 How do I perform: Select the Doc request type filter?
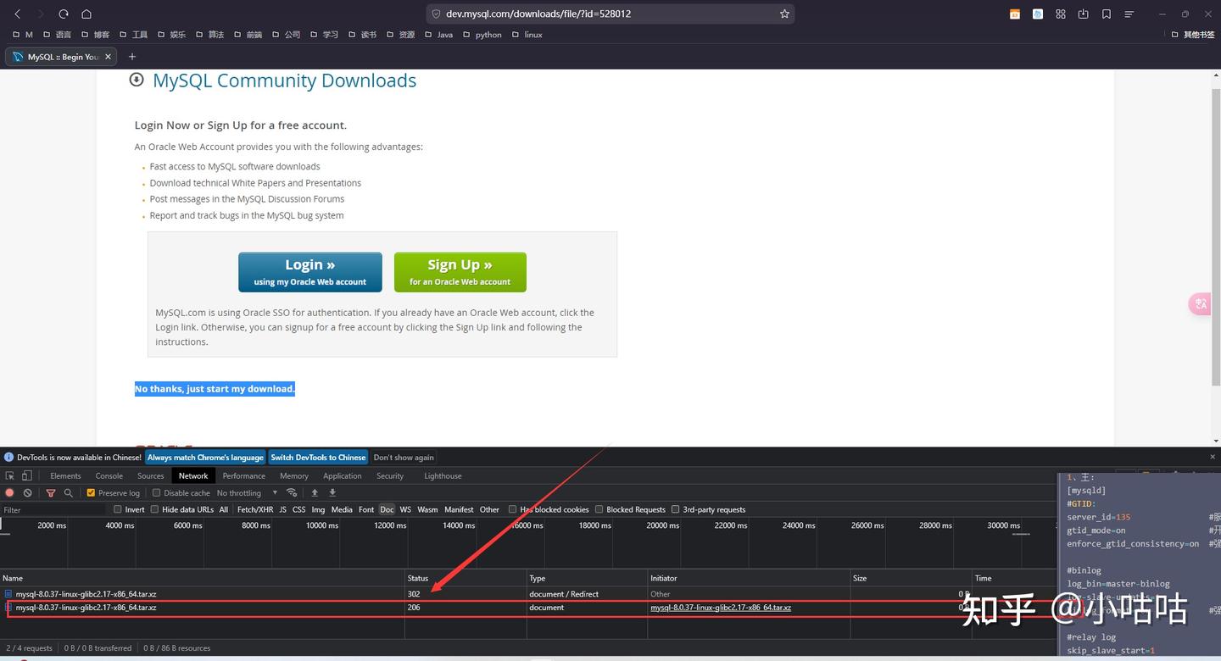[387, 509]
